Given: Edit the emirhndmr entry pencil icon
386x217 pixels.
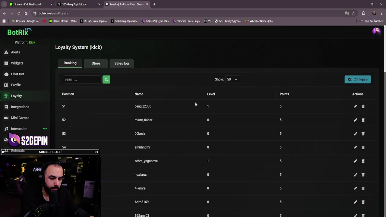Looking at the screenshot, I should [355, 147].
